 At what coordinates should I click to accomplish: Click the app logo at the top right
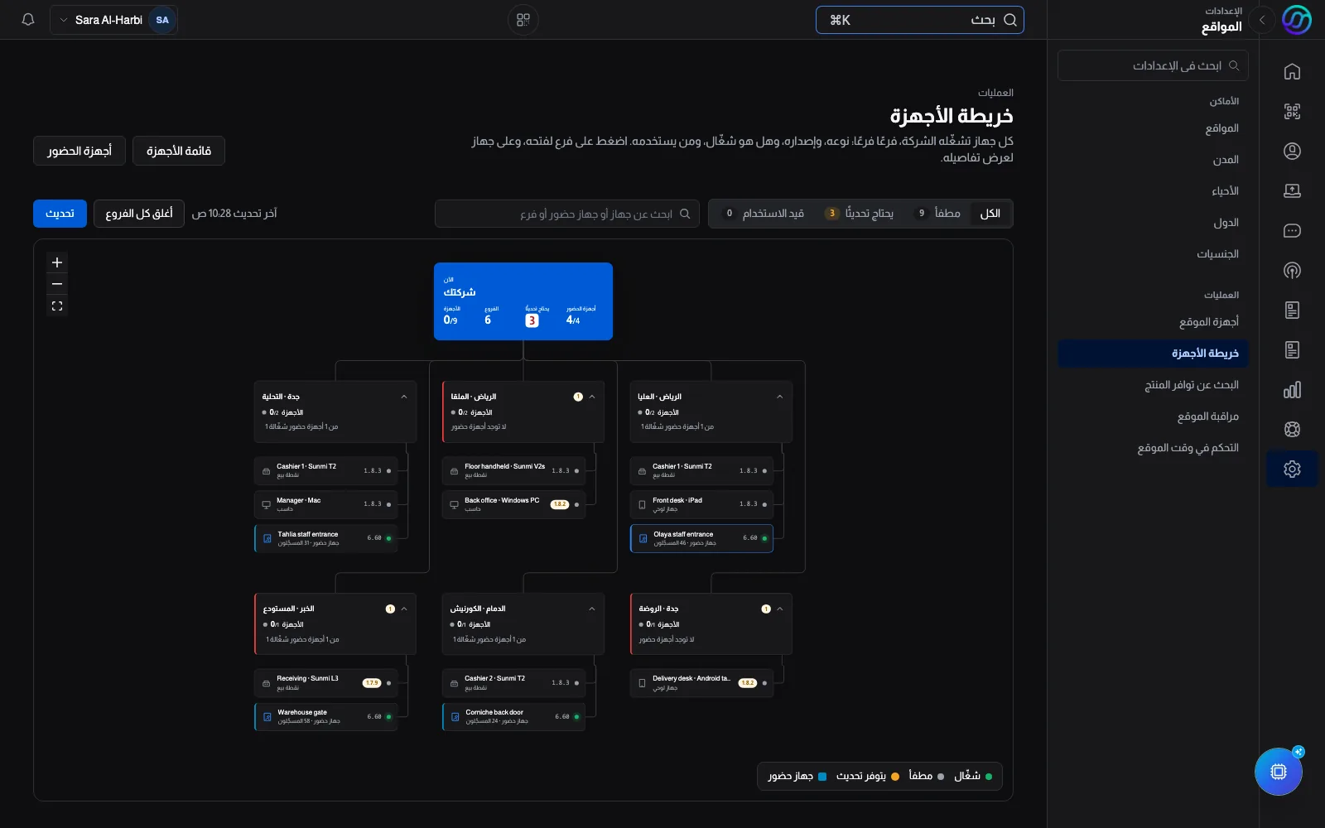click(x=1297, y=20)
